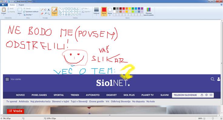
Task: Select the right arrow shape
Action: click(72, 12)
